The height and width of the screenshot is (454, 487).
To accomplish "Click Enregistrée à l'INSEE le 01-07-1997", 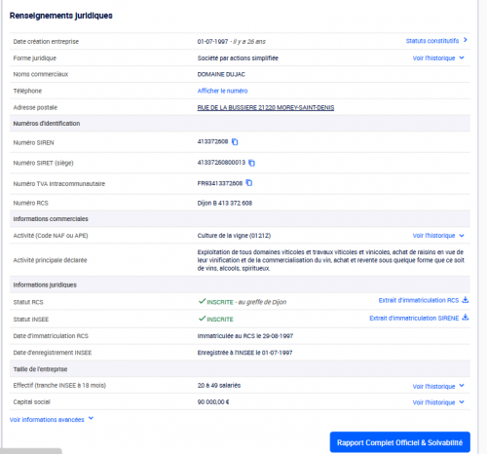I will [x=244, y=353].
